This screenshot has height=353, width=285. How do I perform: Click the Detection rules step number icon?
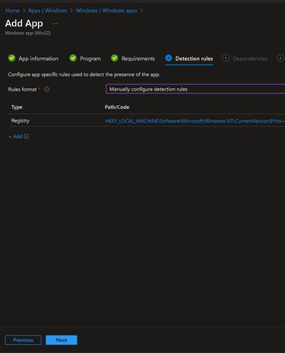[x=169, y=58]
